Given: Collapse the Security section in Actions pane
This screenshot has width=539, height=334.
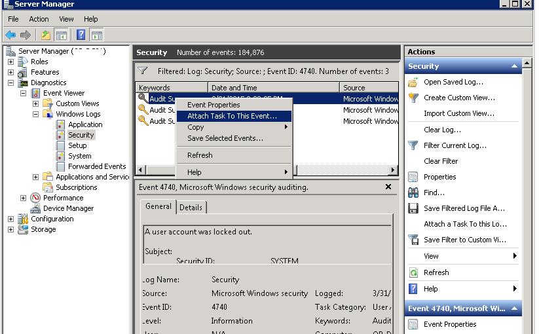Looking at the screenshot, I should (x=515, y=66).
